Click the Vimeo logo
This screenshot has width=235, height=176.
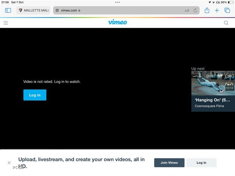[117, 22]
